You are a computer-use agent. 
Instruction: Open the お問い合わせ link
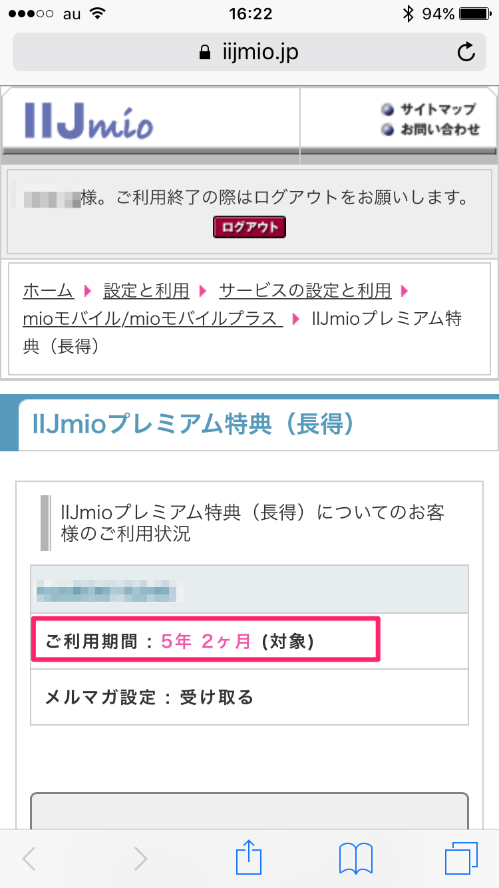439,129
